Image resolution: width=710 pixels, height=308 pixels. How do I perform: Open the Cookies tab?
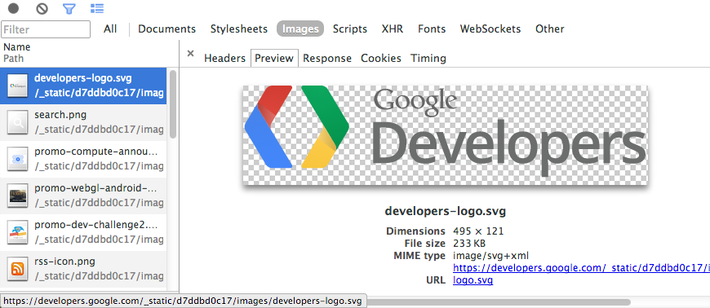381,58
